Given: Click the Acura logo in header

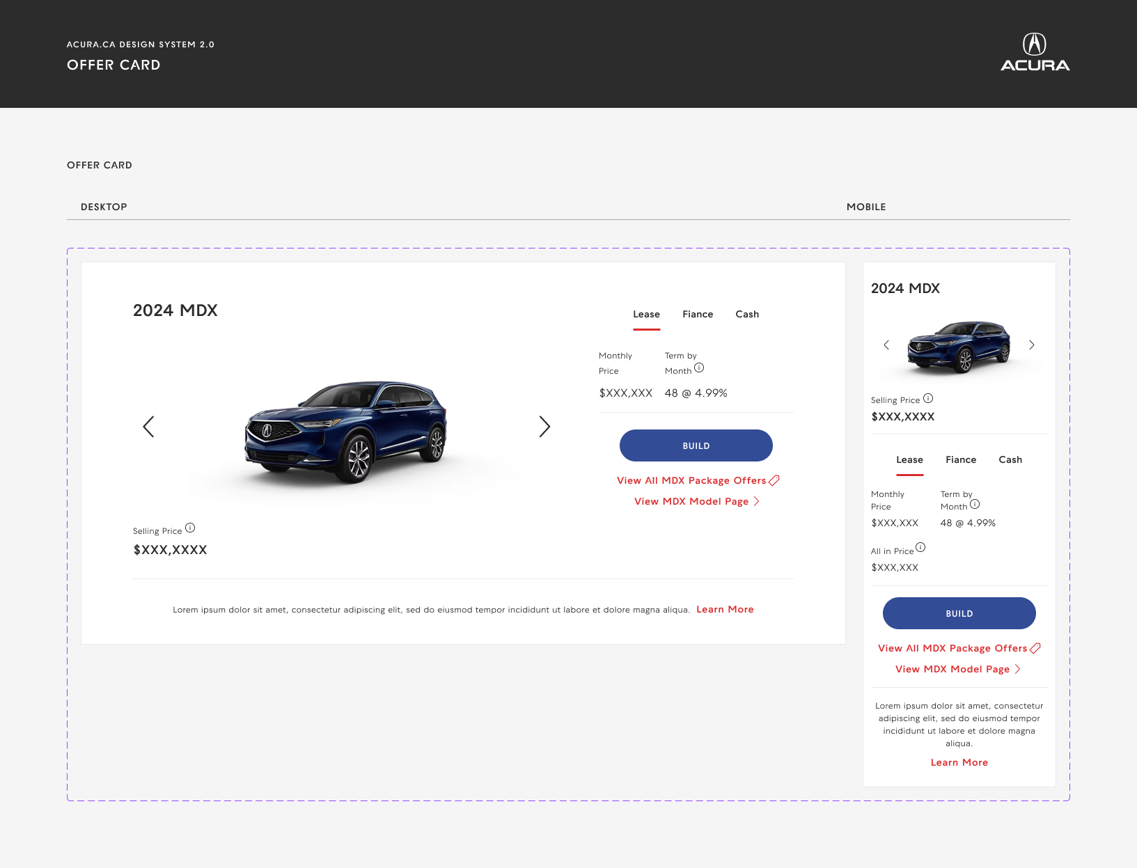Looking at the screenshot, I should pyautogui.click(x=1035, y=52).
